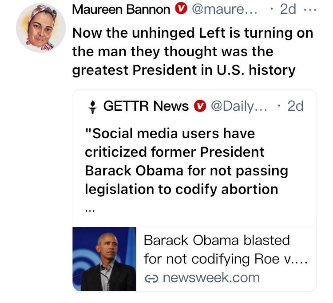
Task: Click GETTR News red verified badge
Action: click(200, 106)
